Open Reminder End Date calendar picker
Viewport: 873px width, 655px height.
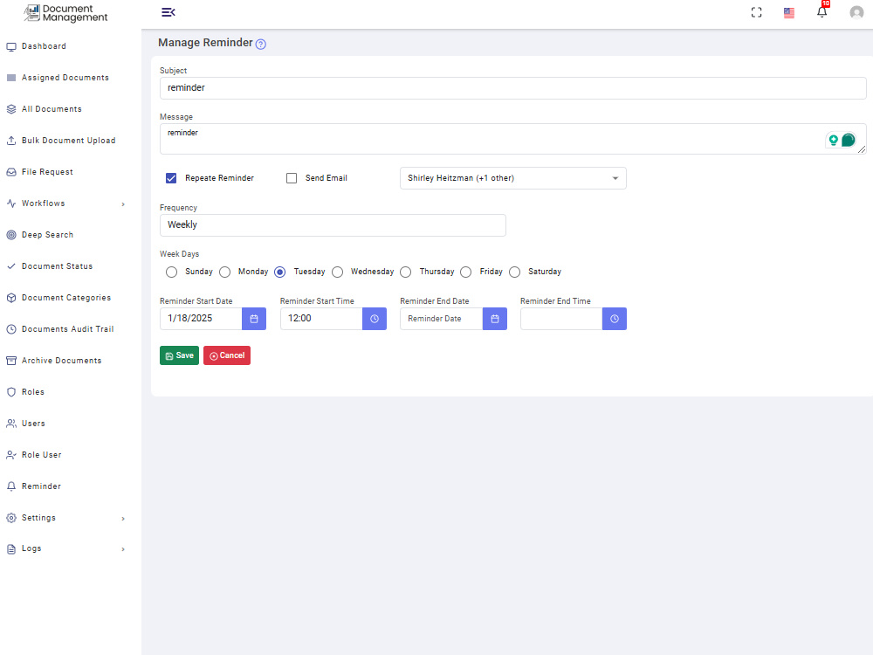pos(494,319)
